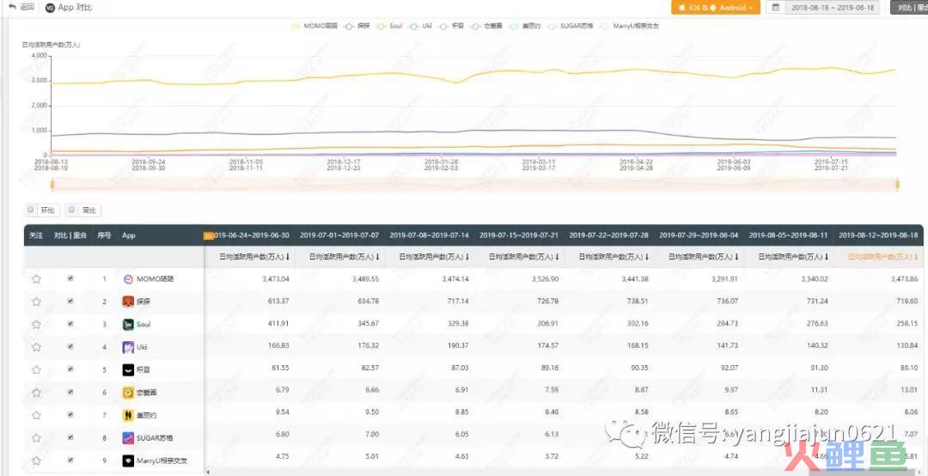This screenshot has width=928, height=476.
Task: Click the 411.91 value cell
Action: click(278, 324)
